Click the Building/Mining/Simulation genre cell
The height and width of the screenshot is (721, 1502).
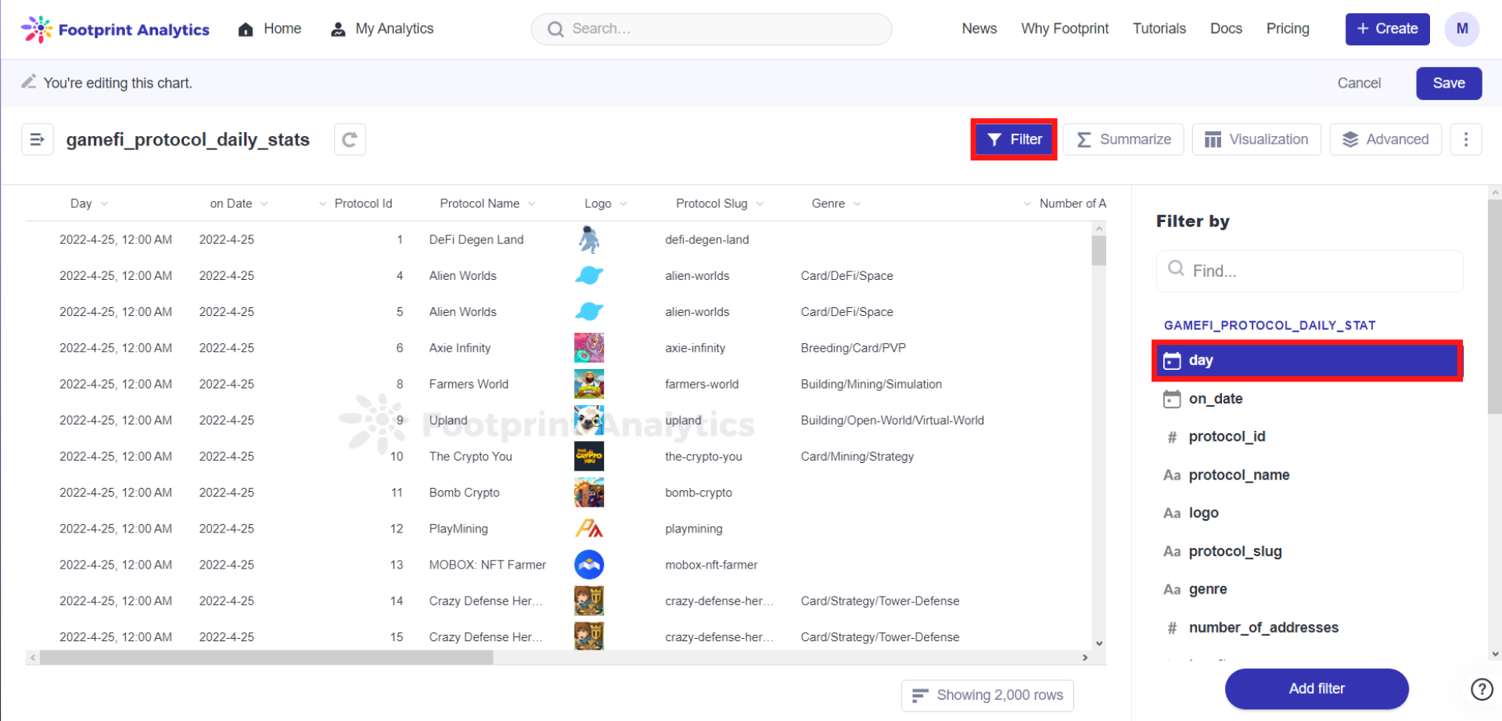[x=871, y=384]
